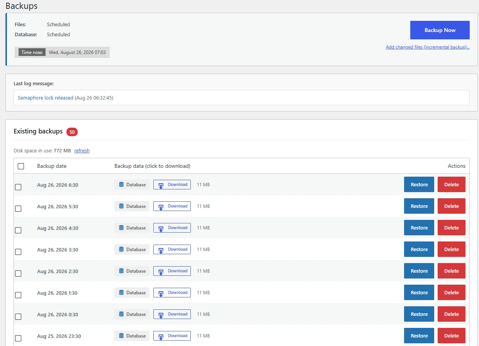Open Semaphore lock released log message
479x346 pixels.
pos(46,98)
